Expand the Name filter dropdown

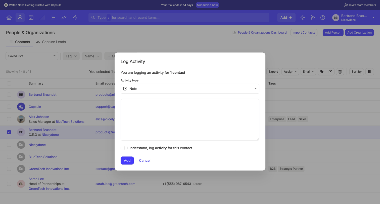coord(92,56)
